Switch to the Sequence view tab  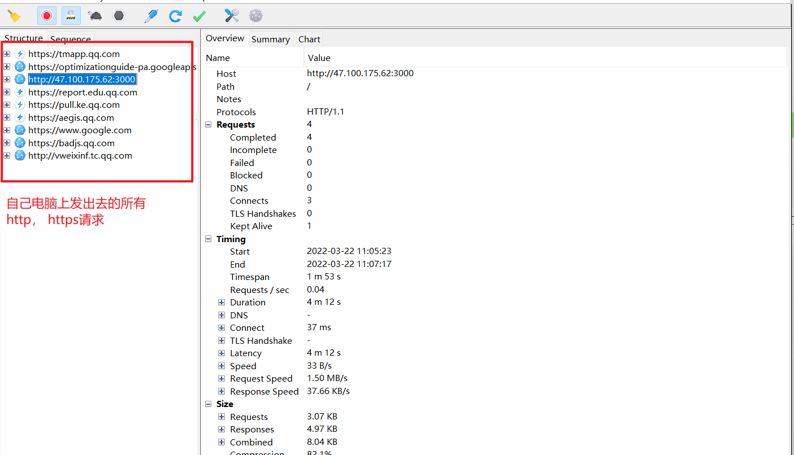point(71,39)
